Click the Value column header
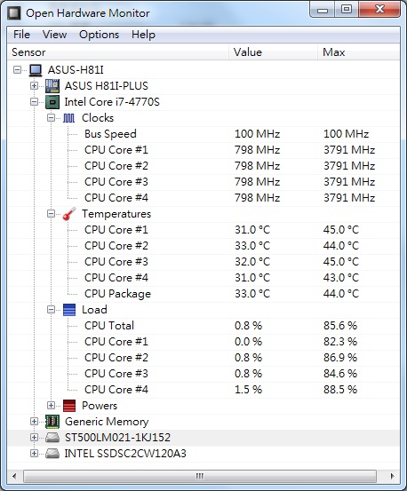The image size is (407, 491). click(273, 52)
